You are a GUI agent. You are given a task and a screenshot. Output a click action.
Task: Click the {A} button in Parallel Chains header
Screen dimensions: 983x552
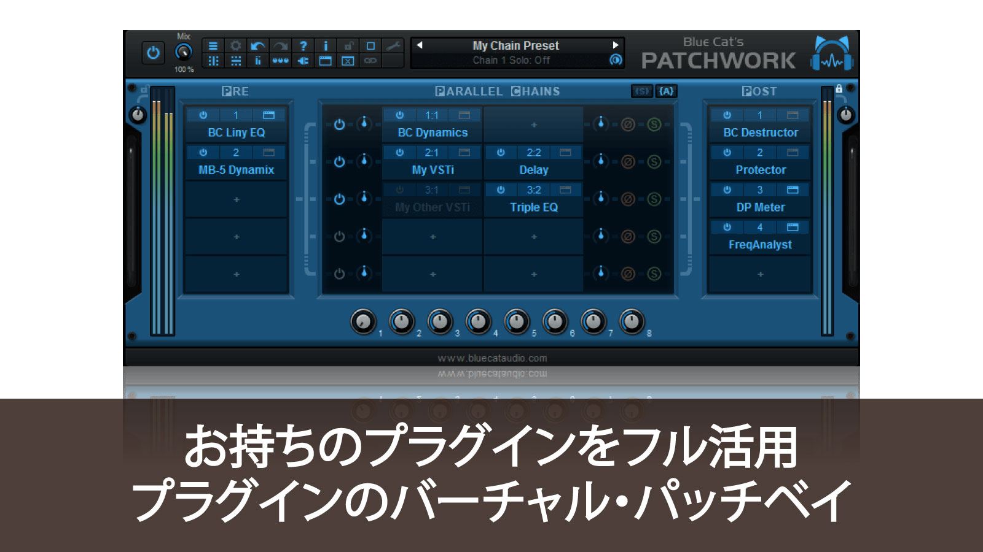click(666, 91)
